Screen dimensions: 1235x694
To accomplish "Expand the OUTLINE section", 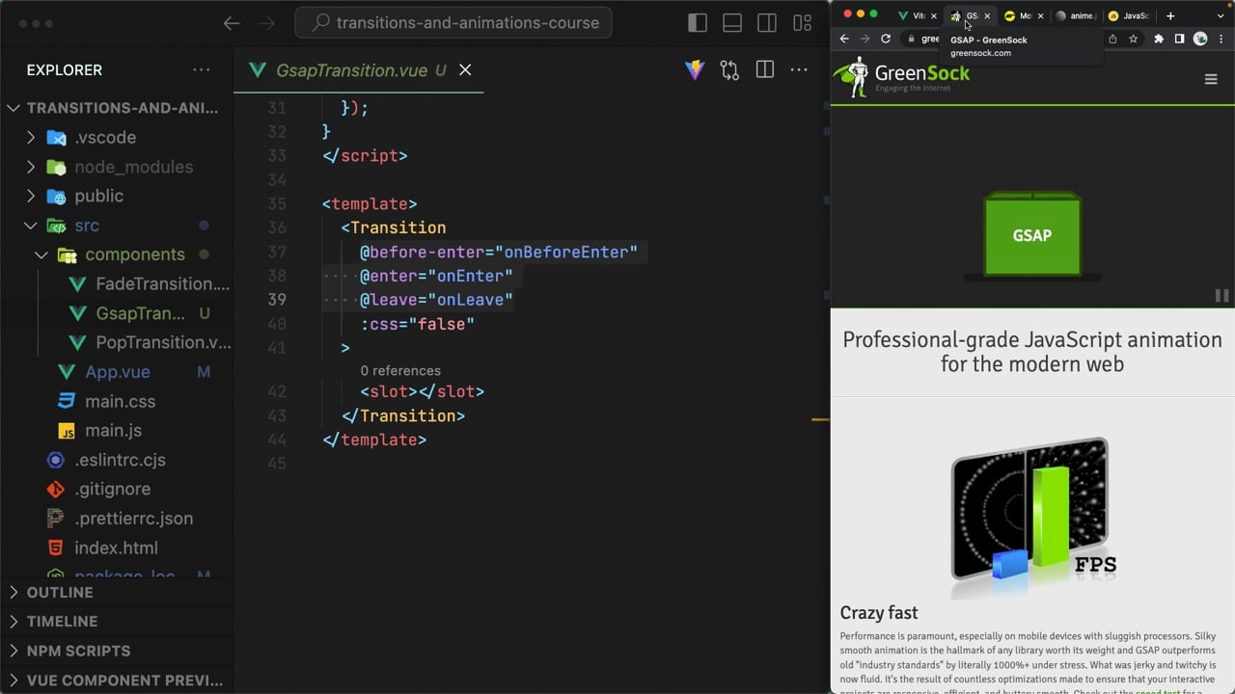I will 117,592.
